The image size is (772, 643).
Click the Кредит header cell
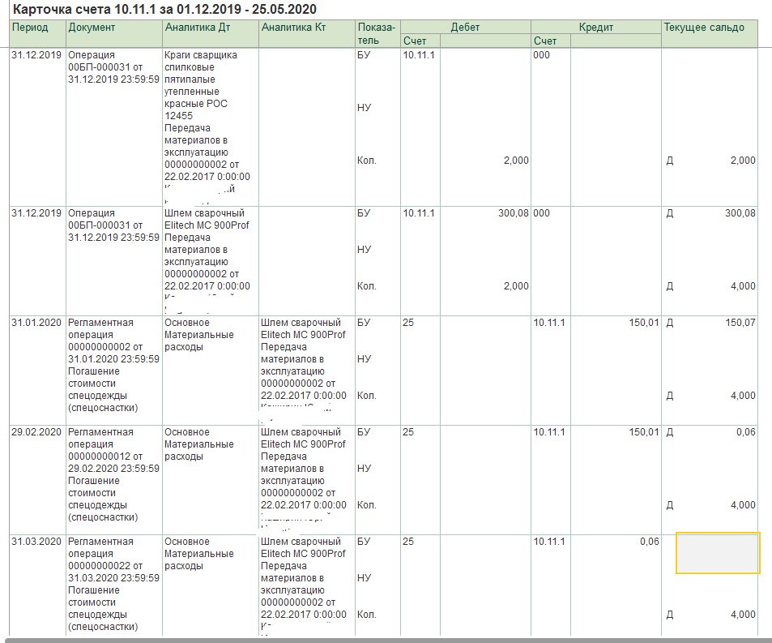coord(595,27)
